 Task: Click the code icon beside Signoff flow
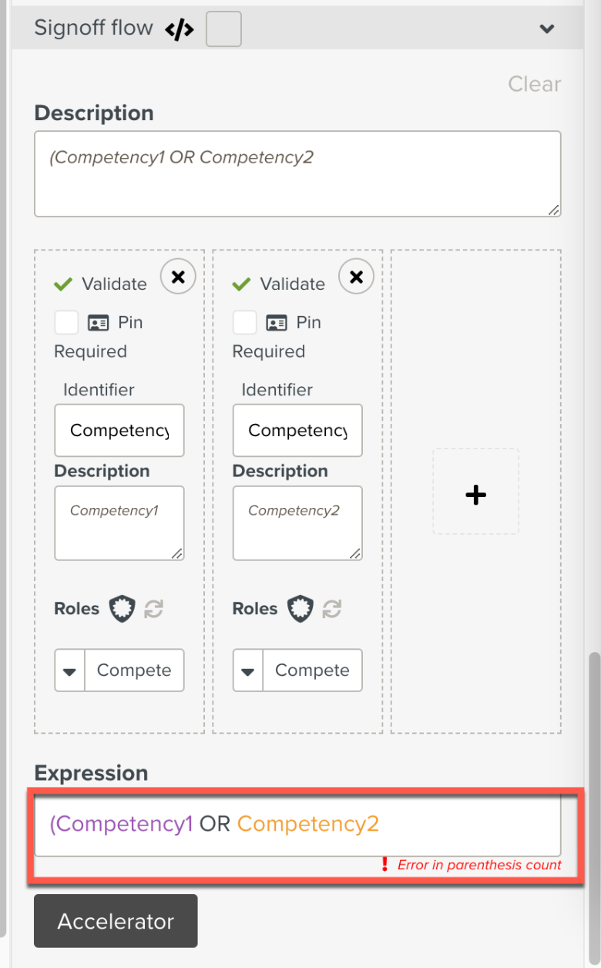click(180, 30)
